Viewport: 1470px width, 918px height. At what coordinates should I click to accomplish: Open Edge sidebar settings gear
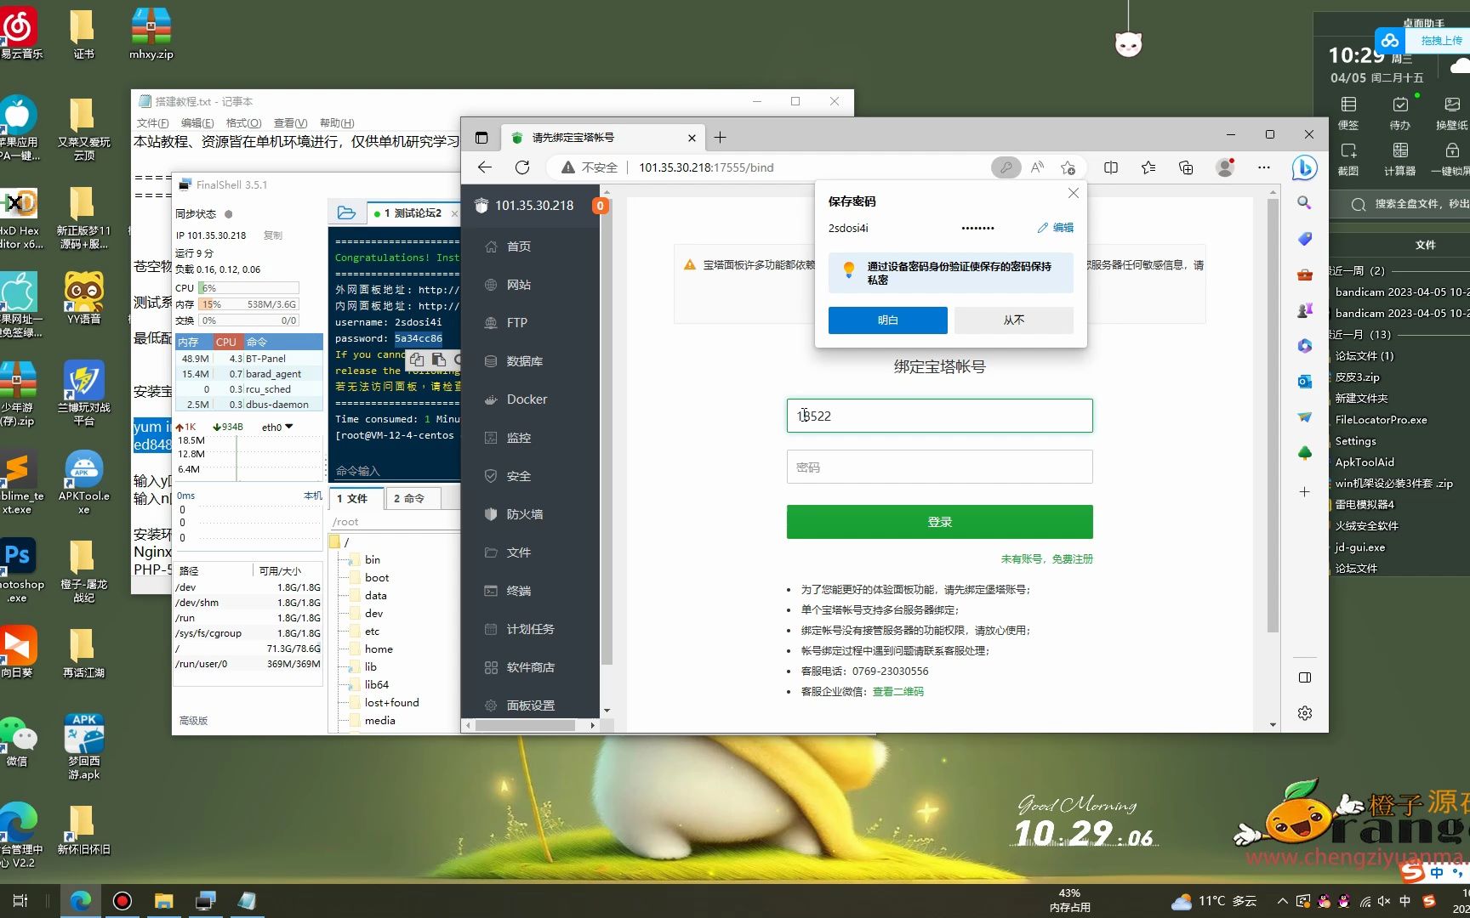pyautogui.click(x=1305, y=713)
